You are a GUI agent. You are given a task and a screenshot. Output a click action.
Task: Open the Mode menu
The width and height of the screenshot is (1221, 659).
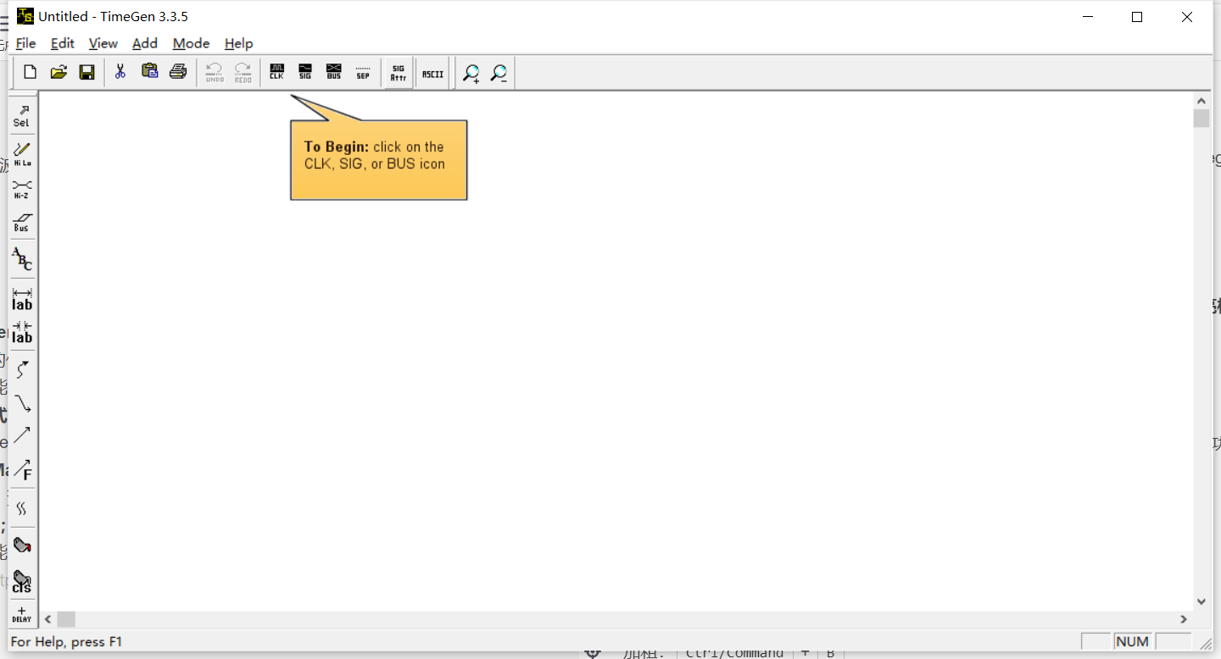pos(191,43)
